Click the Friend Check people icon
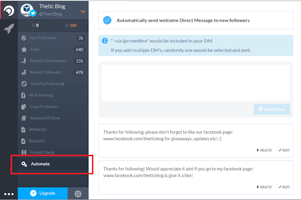Image resolution: width=301 pixels, height=200 pixels. coord(24,152)
